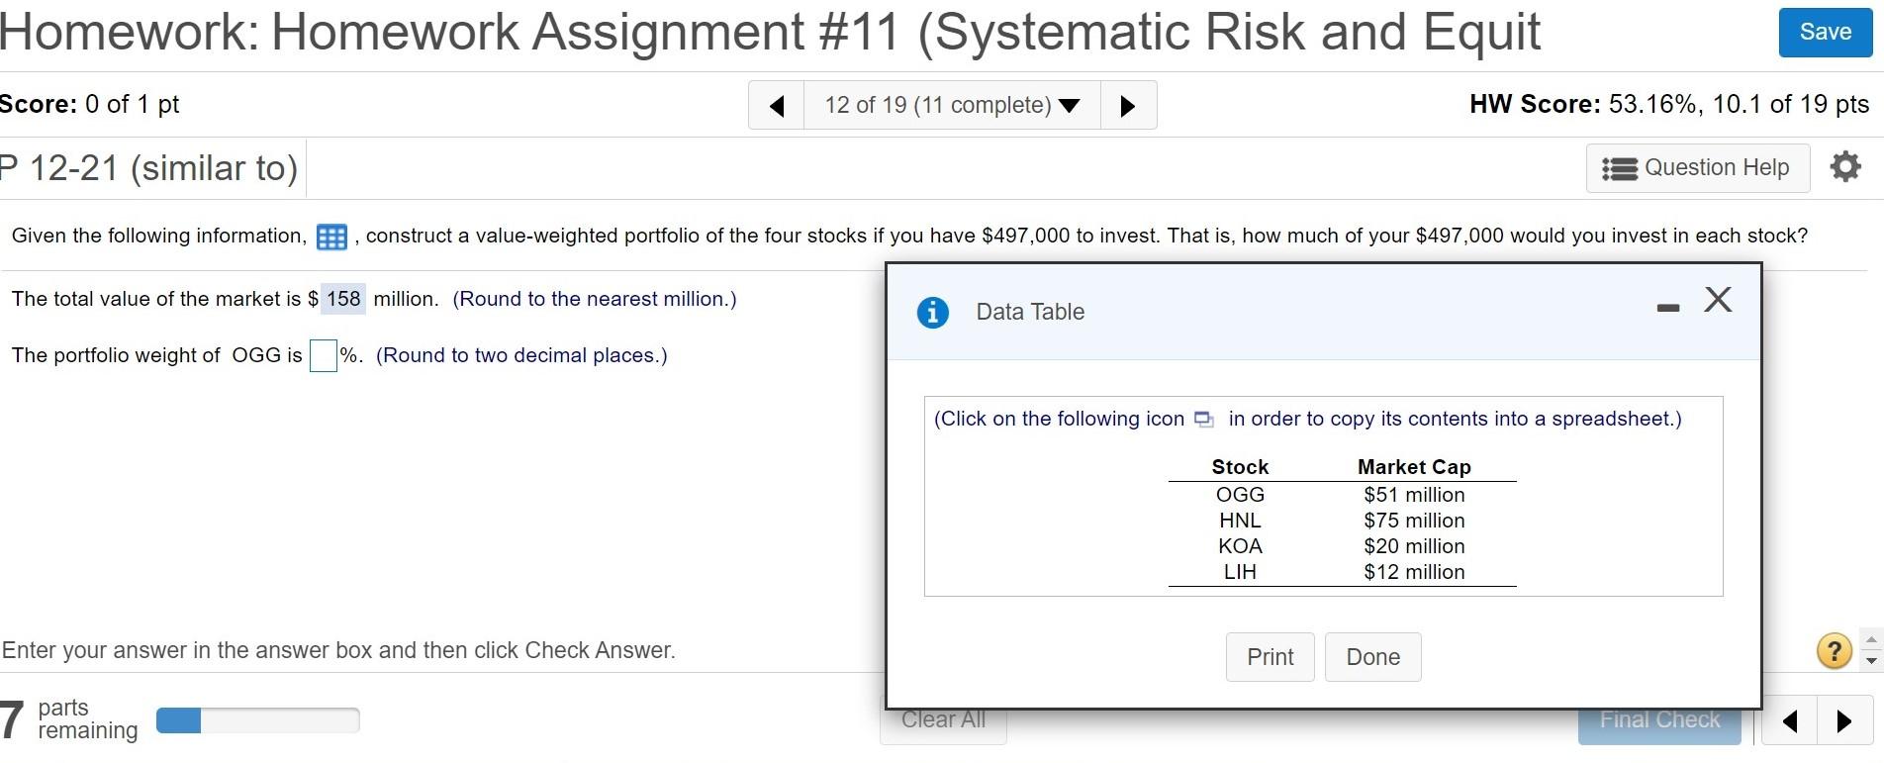1884x763 pixels.
Task: Click the portfolio weight answer box for OGG
Action: pos(322,355)
